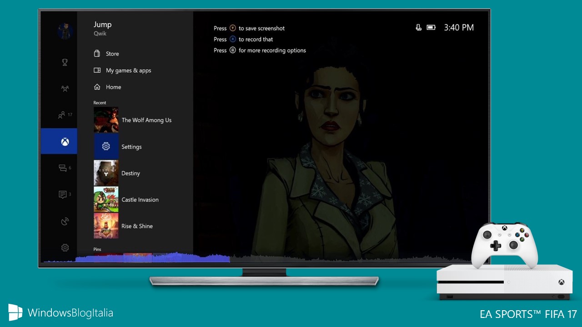Click the Qwik gamertag text
Screen dimensions: 582x327
(100, 34)
